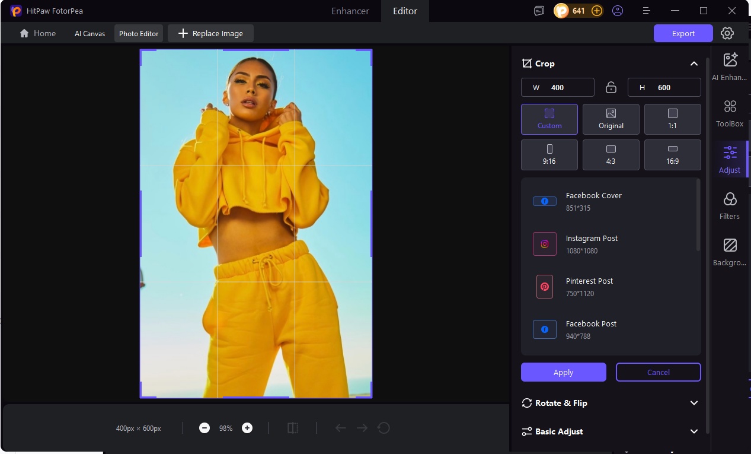Apply the crop
This screenshot has height=454, width=751.
pyautogui.click(x=563, y=372)
